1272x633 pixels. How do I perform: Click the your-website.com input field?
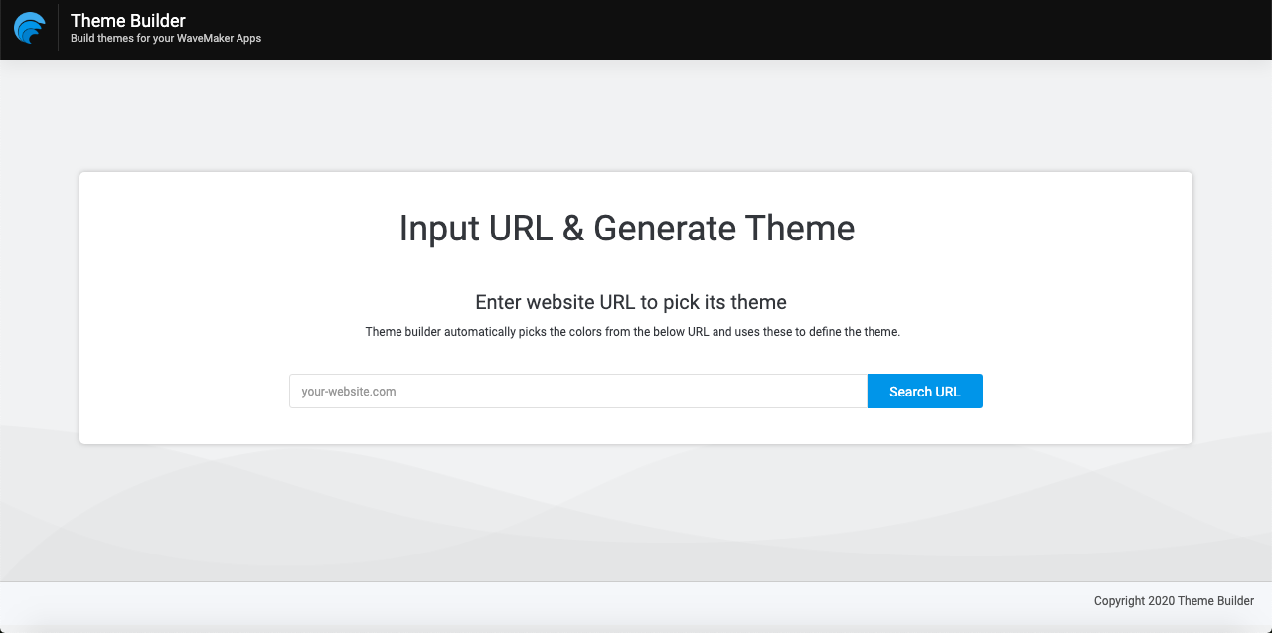pyautogui.click(x=576, y=391)
